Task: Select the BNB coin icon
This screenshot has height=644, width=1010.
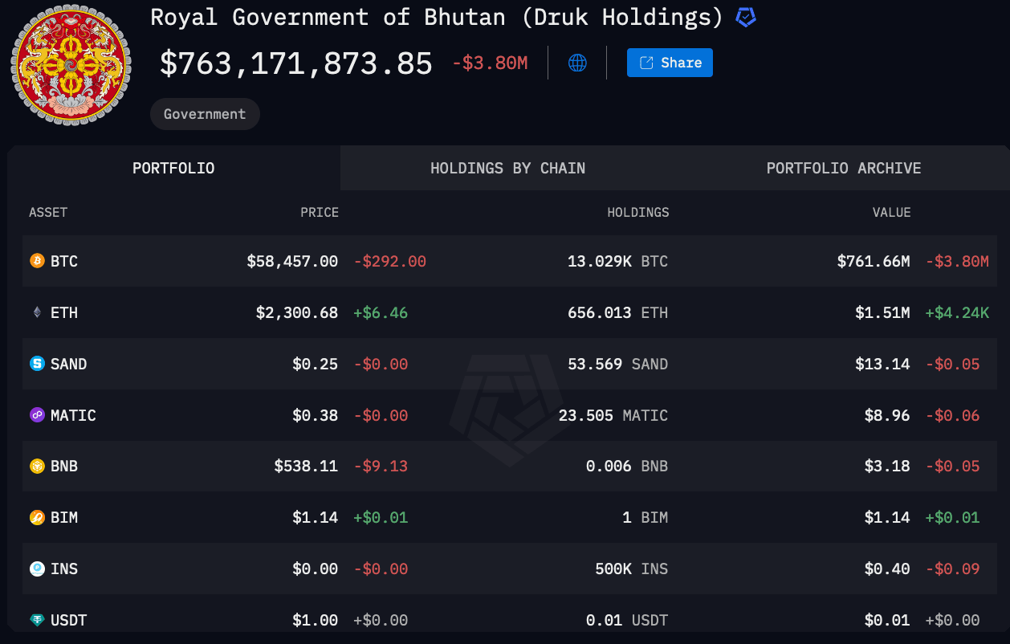Action: 35,466
